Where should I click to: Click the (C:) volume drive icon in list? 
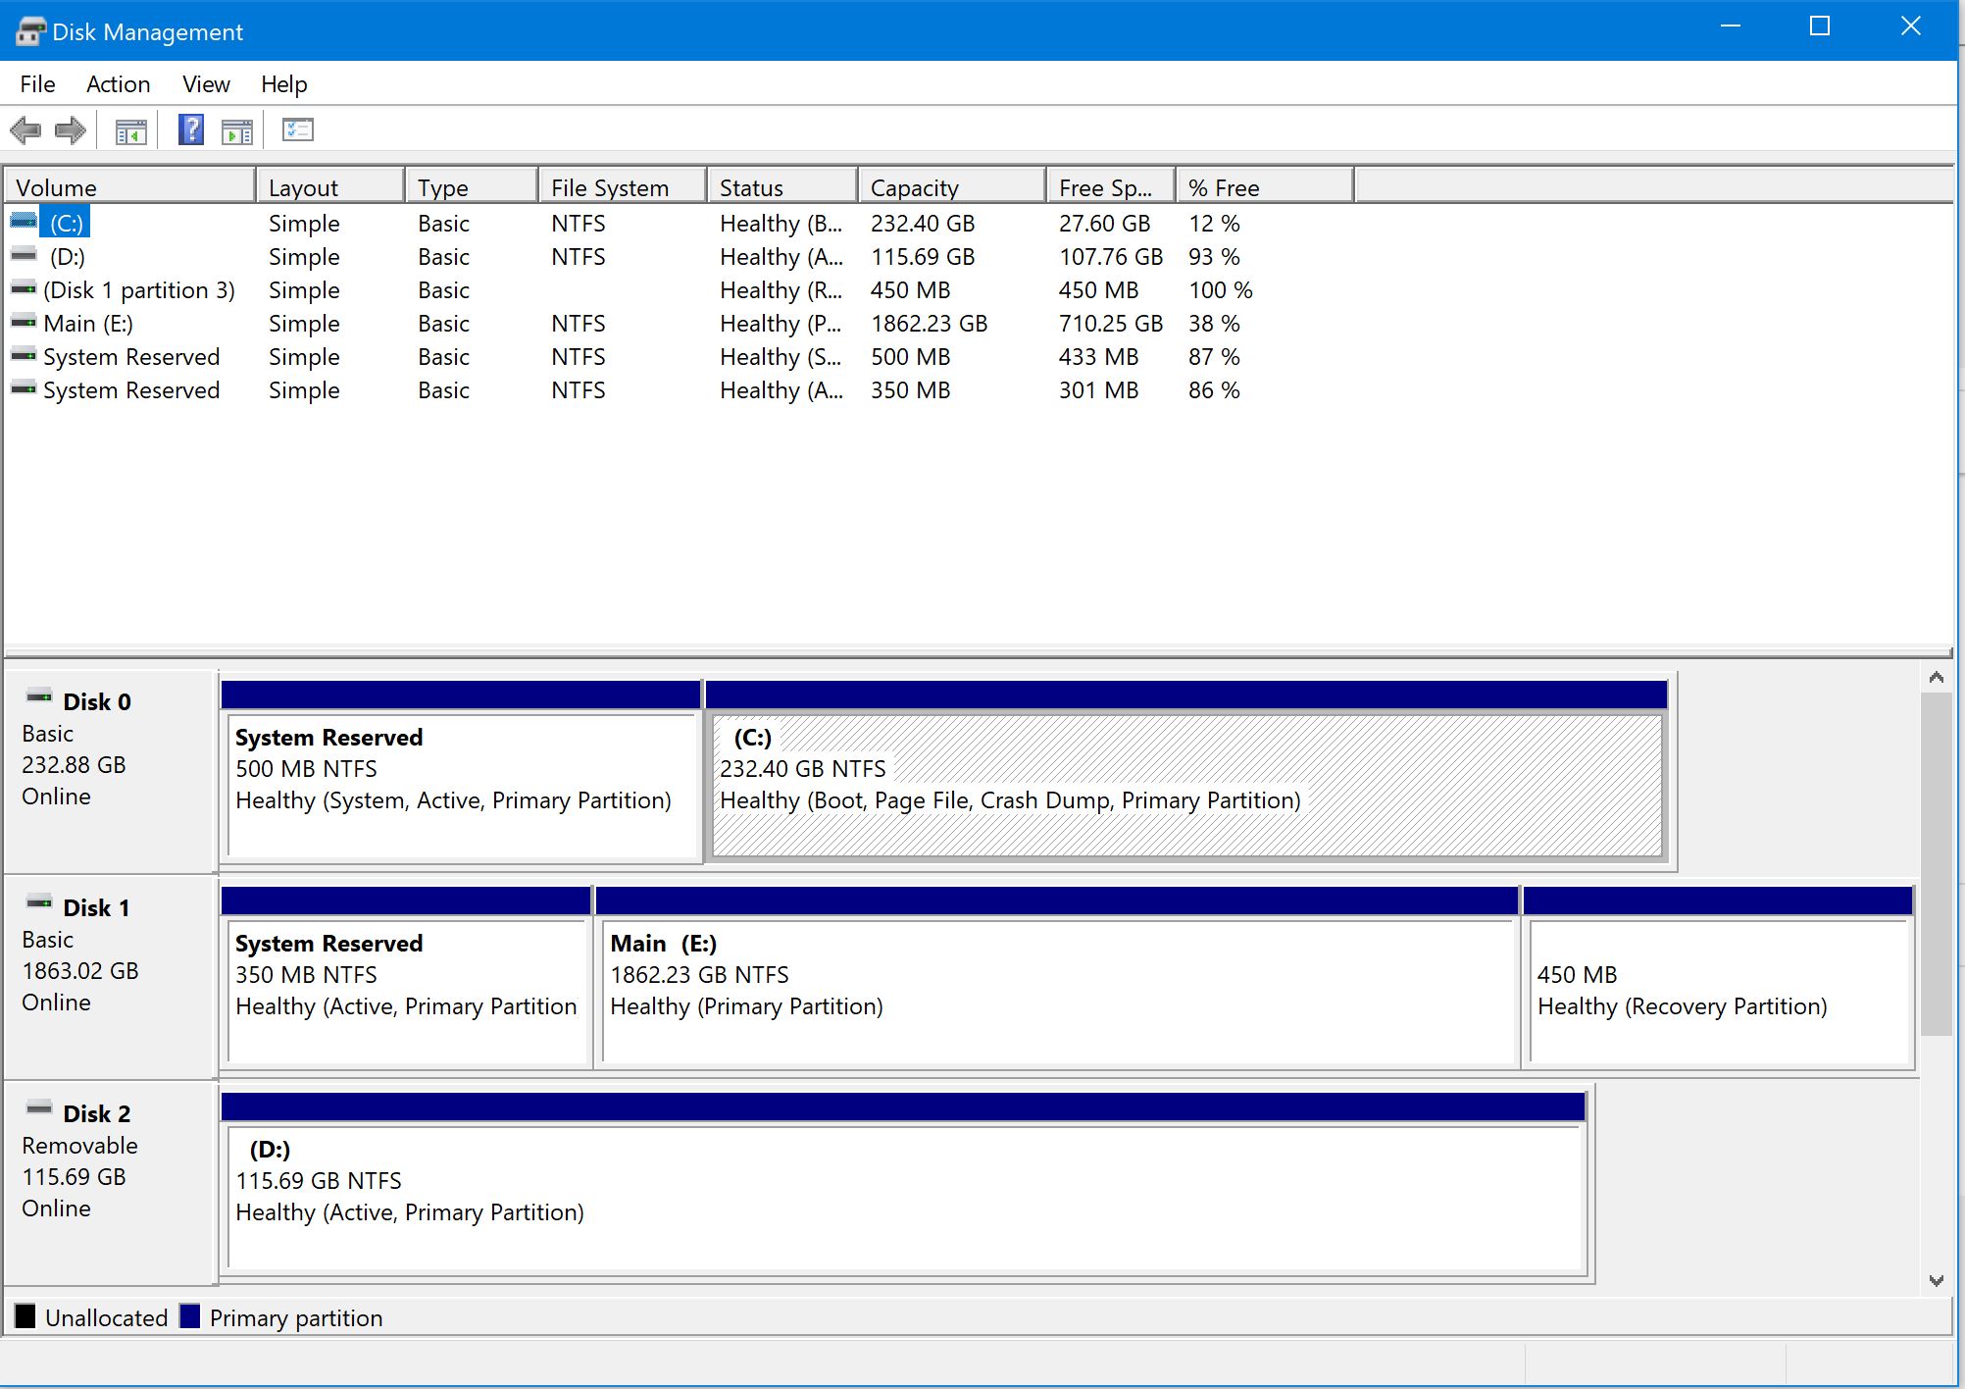pyautogui.click(x=24, y=222)
